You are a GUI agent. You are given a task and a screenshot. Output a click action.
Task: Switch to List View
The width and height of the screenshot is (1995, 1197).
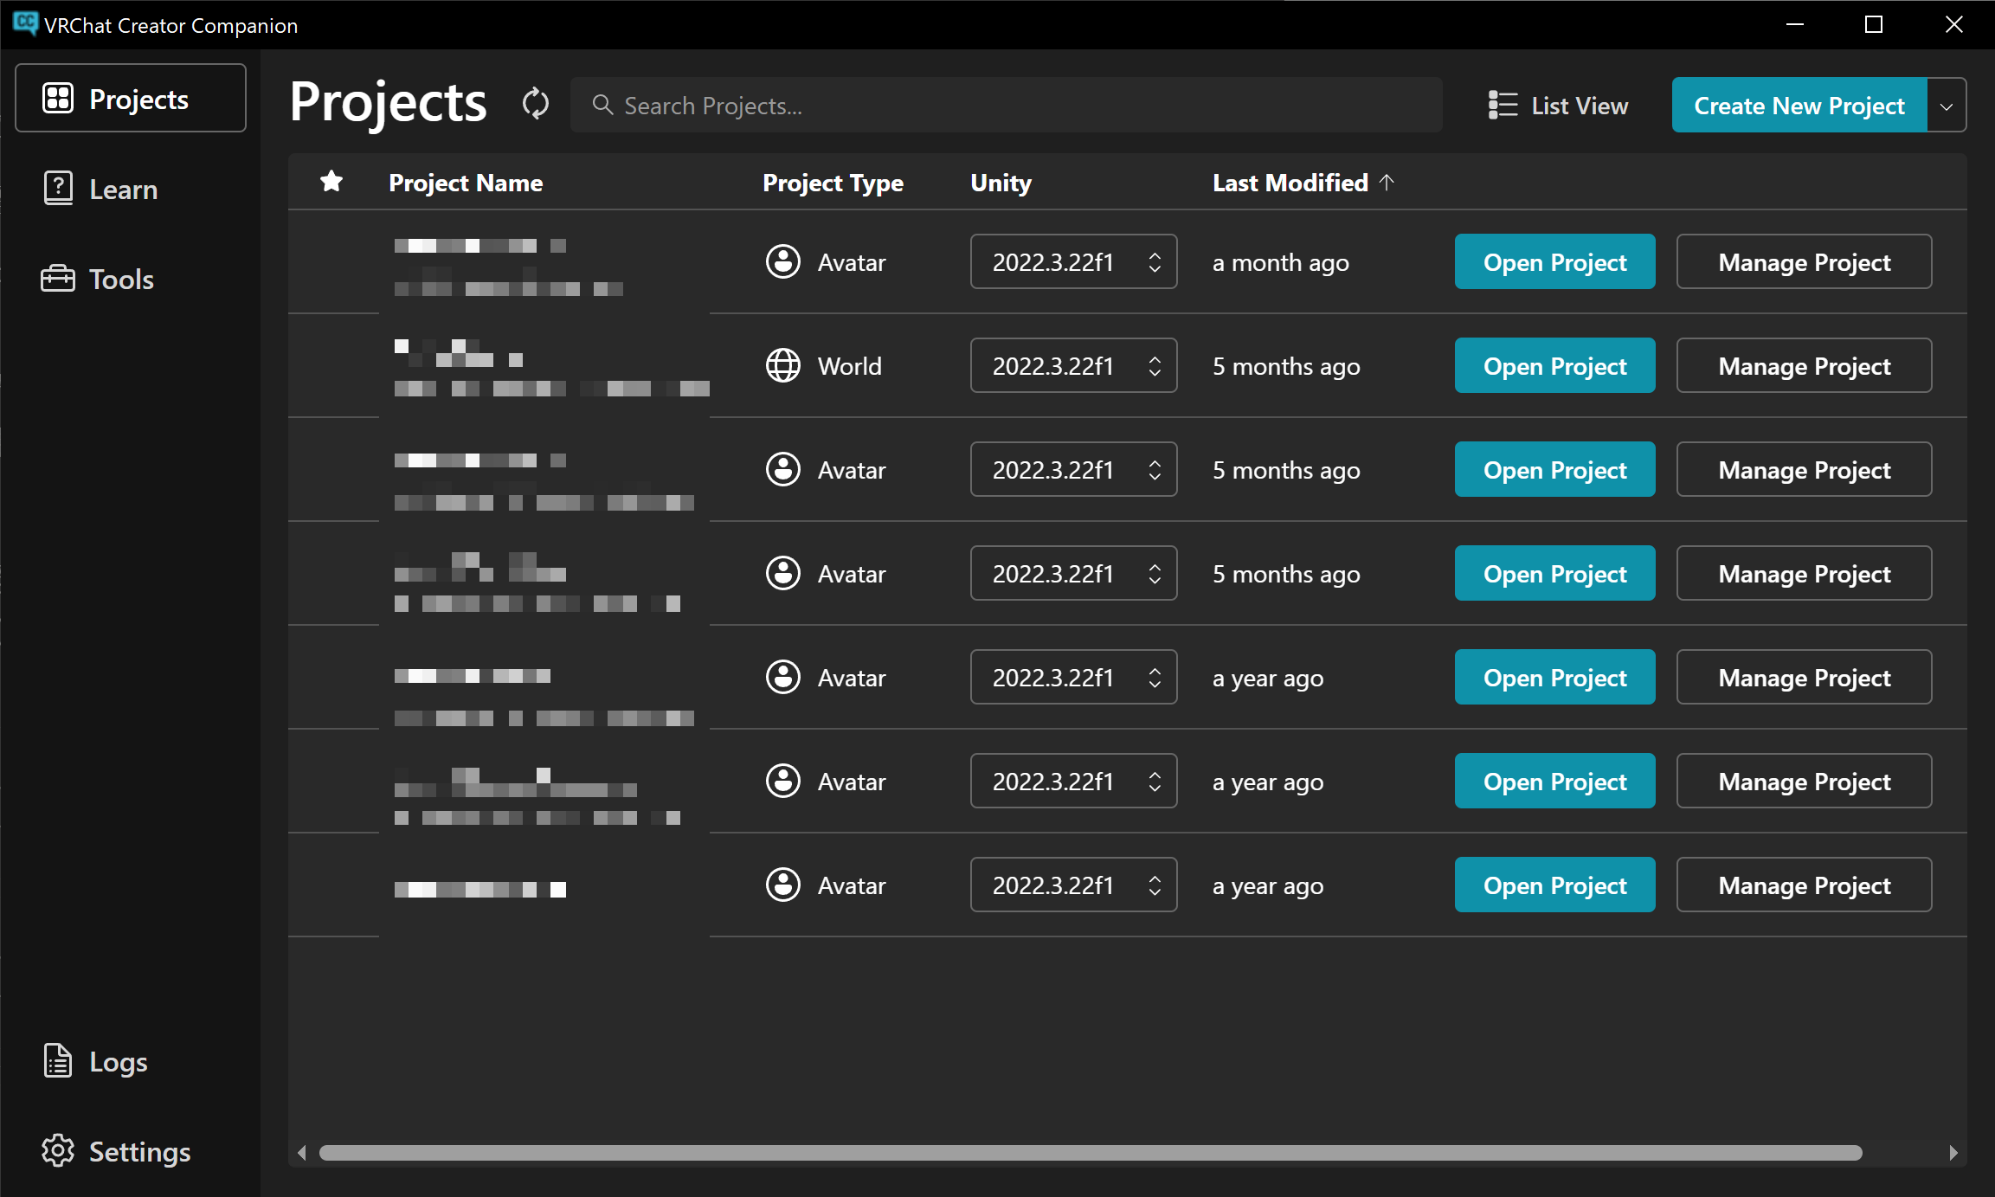1557,105
